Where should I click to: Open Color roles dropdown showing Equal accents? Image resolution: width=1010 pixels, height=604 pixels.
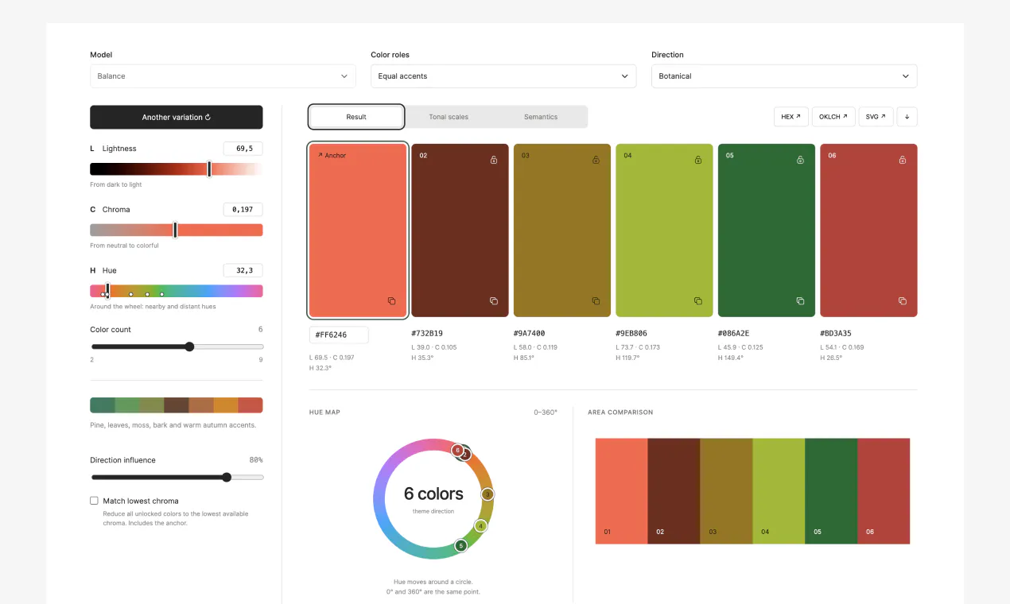point(503,76)
